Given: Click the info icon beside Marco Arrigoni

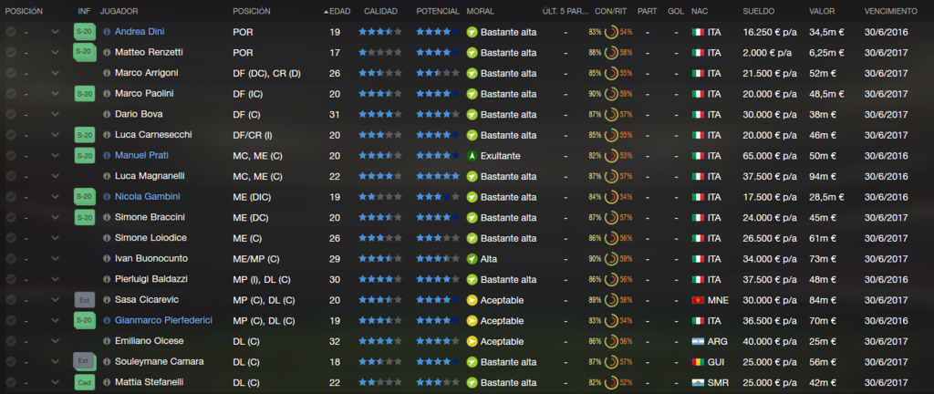Looking at the screenshot, I should [108, 73].
